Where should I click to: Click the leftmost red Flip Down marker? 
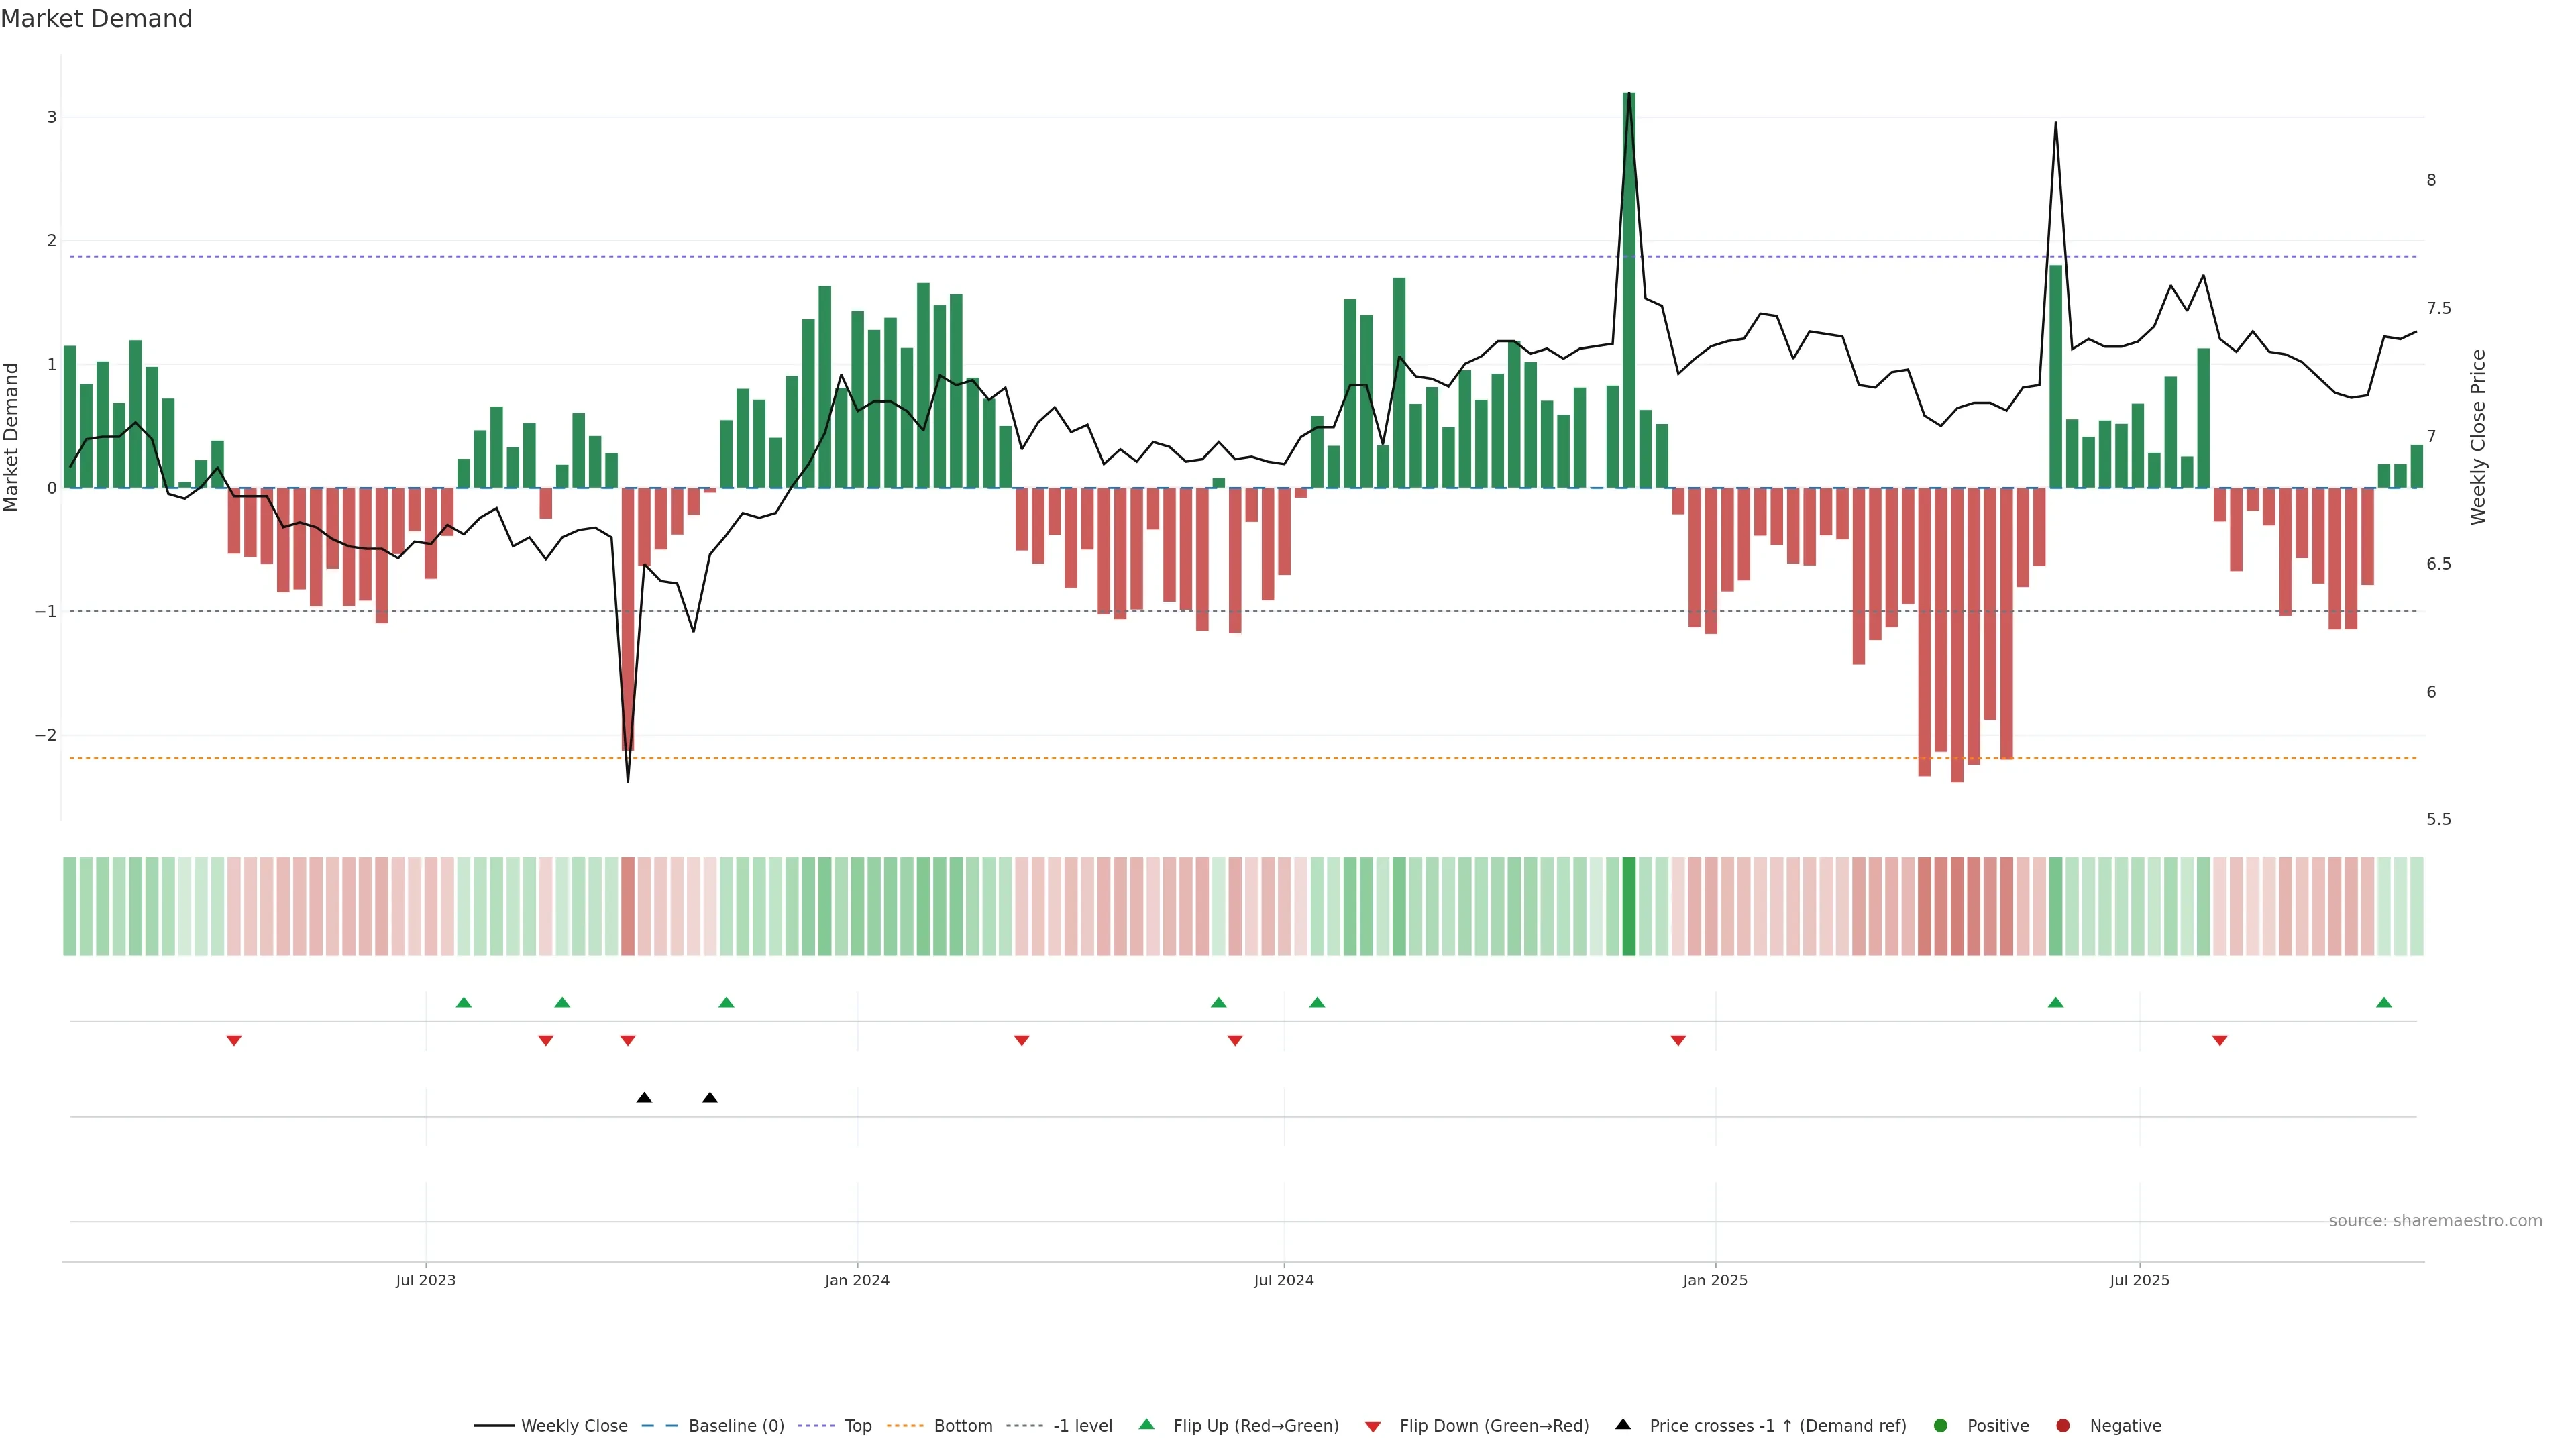coord(234,1041)
